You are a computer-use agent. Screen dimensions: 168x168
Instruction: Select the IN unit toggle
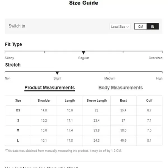(x=153, y=26)
